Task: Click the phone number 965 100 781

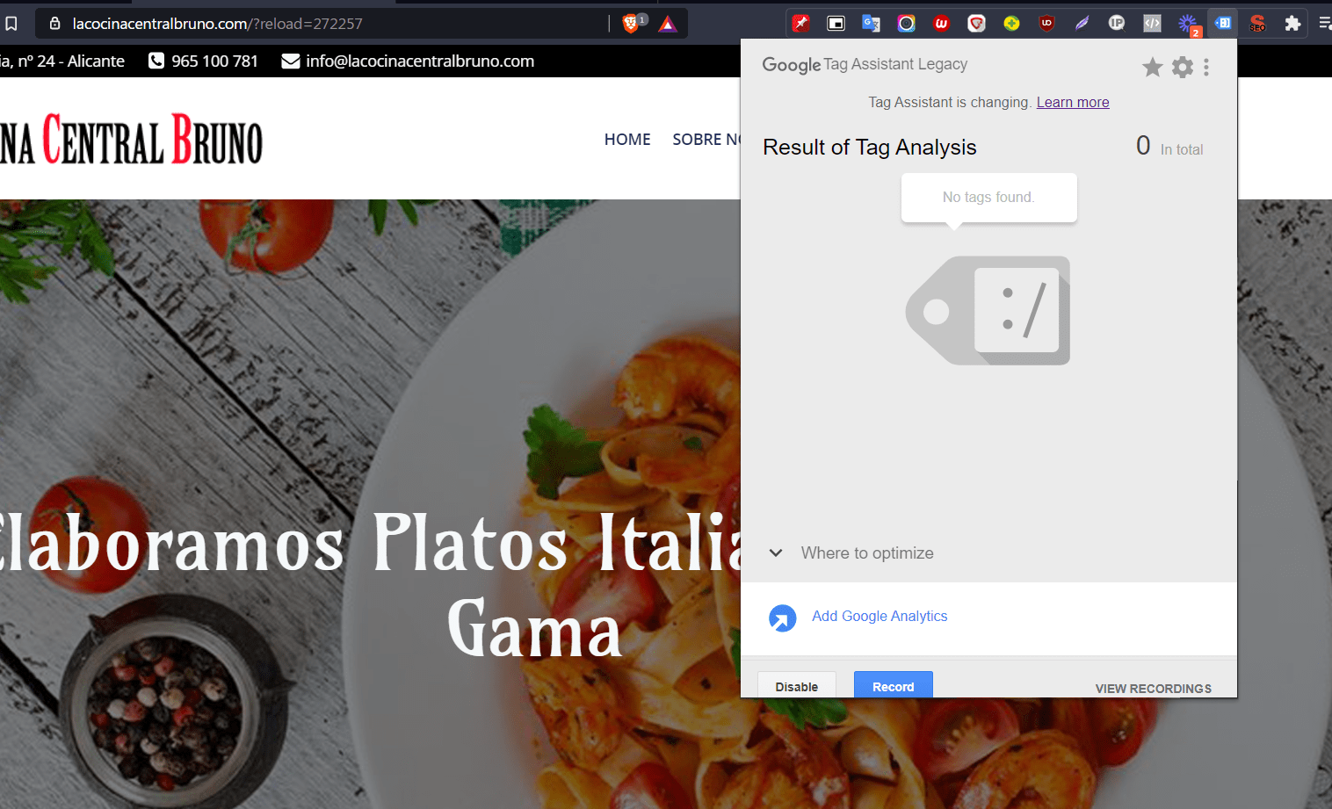Action: pyautogui.click(x=214, y=61)
